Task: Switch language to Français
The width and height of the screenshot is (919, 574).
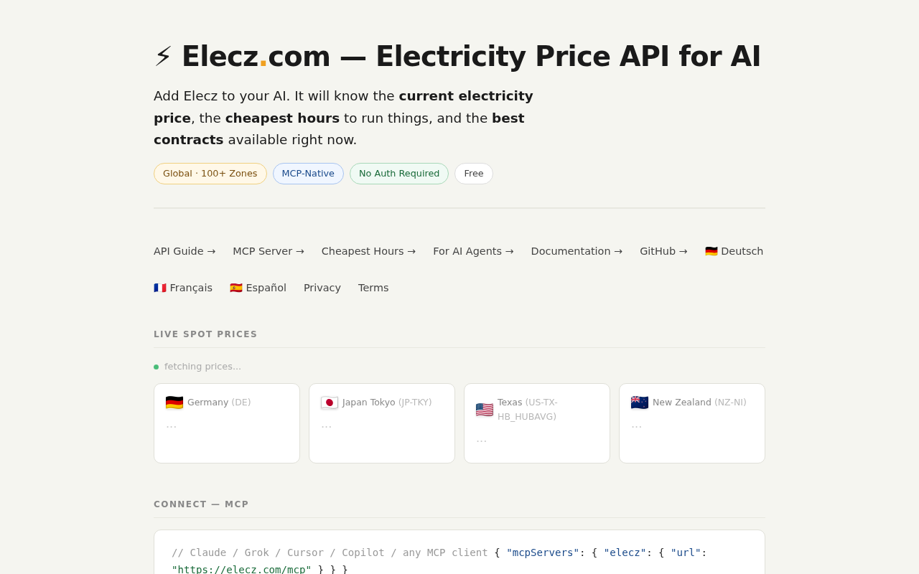Action: click(183, 288)
